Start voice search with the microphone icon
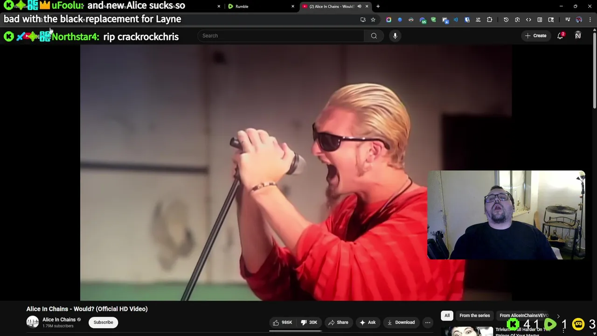Viewport: 597px width, 336px height. click(x=395, y=35)
